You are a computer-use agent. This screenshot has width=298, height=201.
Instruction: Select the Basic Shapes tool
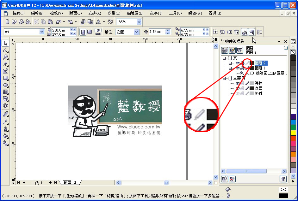click(x=5, y=99)
